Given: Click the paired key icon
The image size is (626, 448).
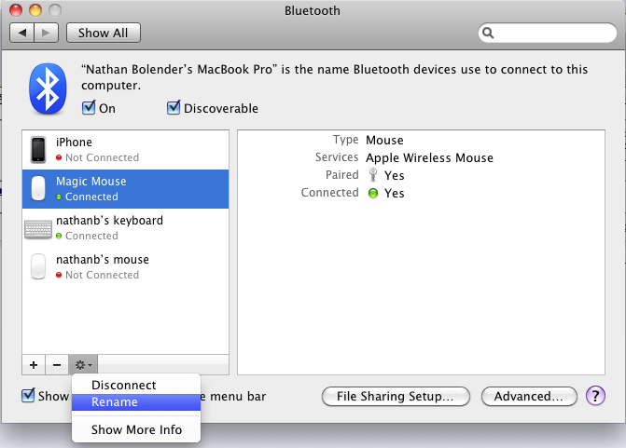Looking at the screenshot, I should [373, 175].
